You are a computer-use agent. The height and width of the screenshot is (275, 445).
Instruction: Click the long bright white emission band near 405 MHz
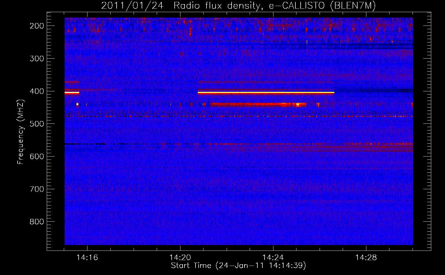point(266,93)
